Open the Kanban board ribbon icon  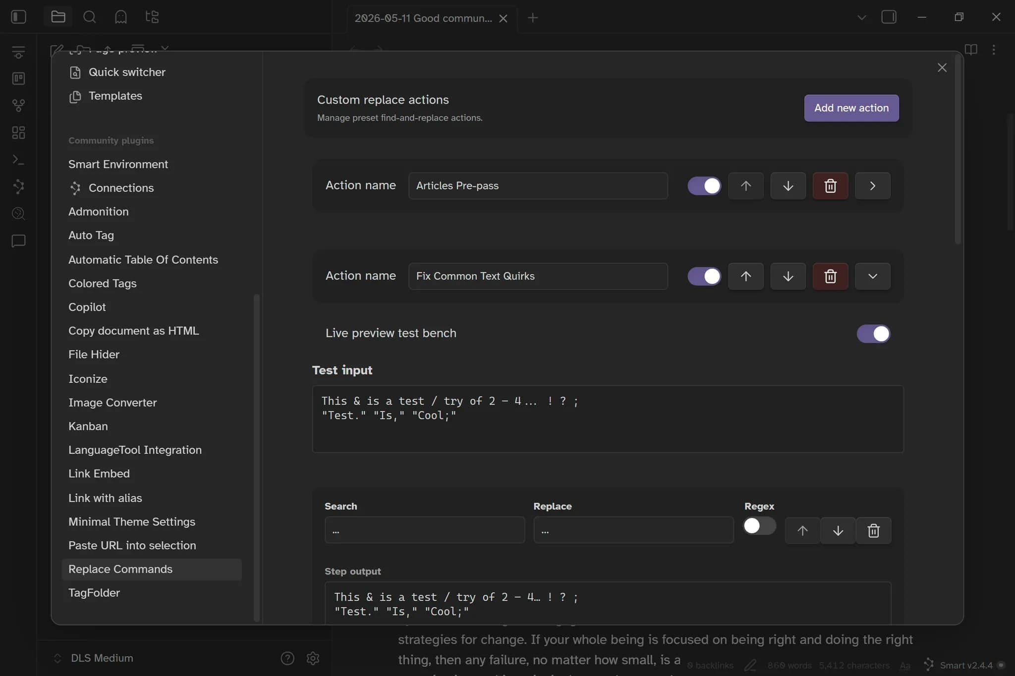tap(18, 78)
